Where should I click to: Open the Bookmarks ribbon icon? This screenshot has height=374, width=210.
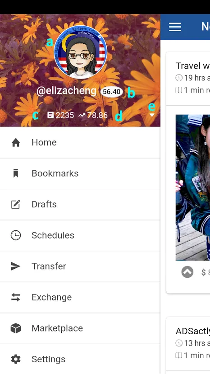[16, 173]
